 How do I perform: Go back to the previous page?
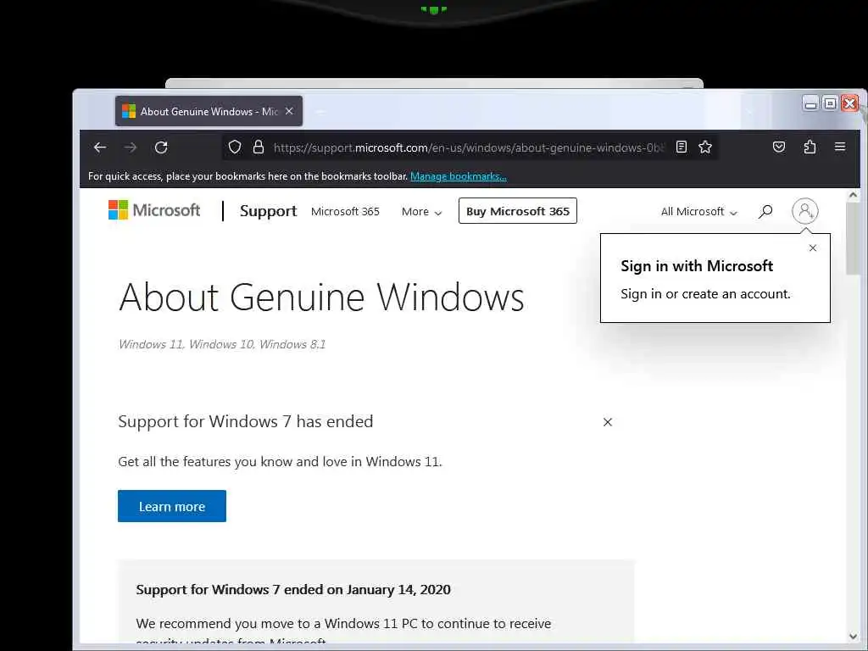click(x=100, y=147)
